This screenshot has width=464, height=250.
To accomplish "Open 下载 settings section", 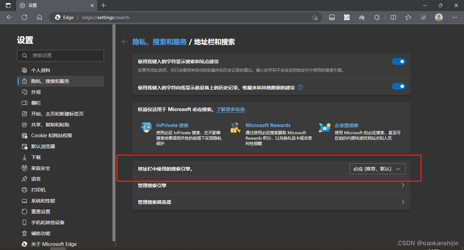I will coord(60,157).
